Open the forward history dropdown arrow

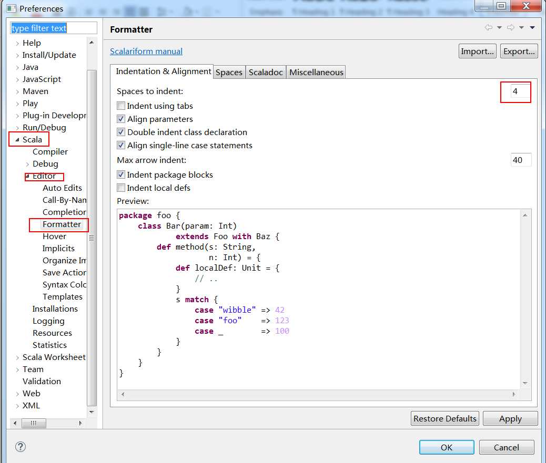pyautogui.click(x=521, y=27)
